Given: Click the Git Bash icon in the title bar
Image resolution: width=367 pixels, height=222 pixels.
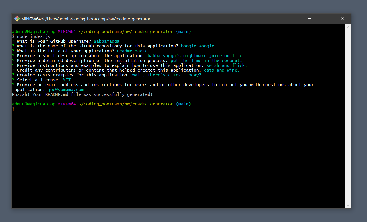Looking at the screenshot, I should coord(17,19).
